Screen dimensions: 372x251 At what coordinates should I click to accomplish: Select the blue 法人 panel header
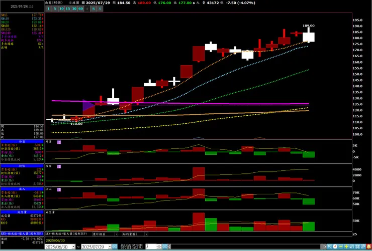tap(22, 189)
